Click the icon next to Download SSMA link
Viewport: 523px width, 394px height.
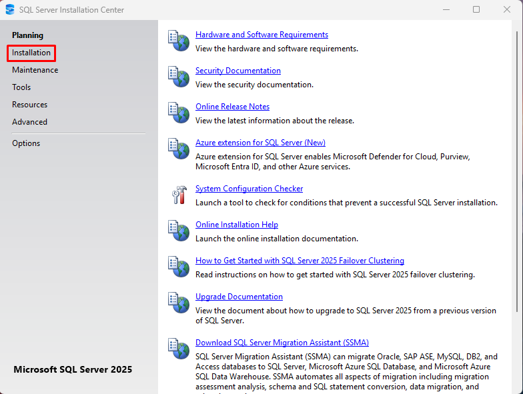click(179, 349)
